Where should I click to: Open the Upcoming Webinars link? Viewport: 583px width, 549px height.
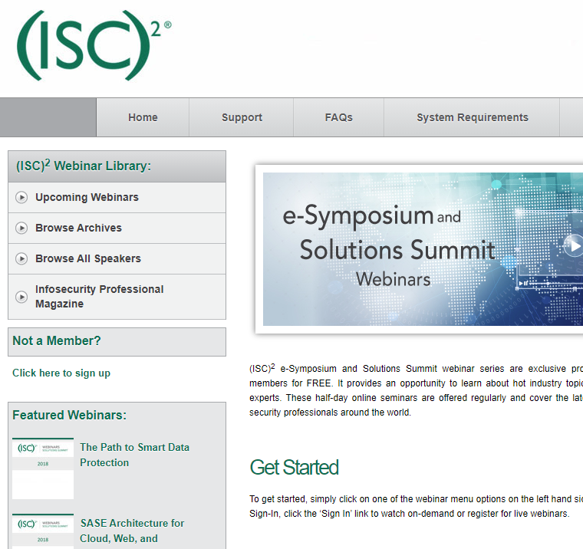[x=87, y=197]
